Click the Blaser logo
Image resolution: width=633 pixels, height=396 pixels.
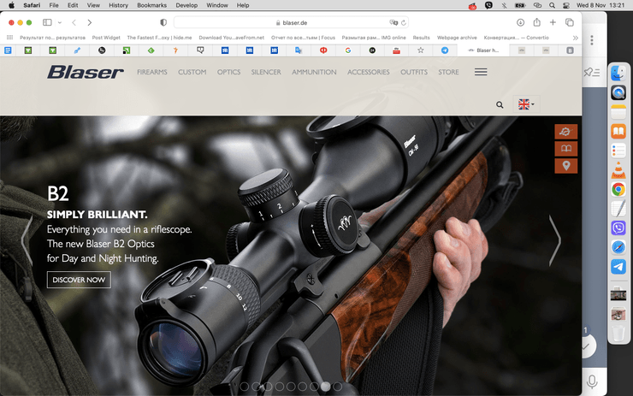pos(86,72)
